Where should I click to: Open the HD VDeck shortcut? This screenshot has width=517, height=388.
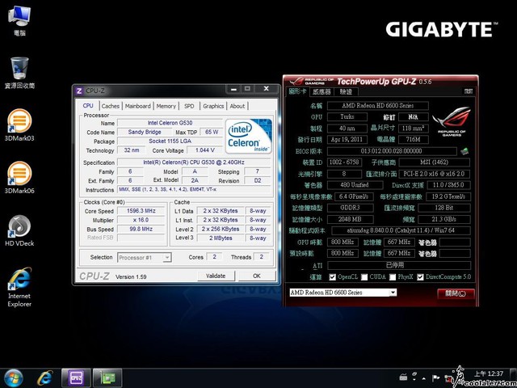[x=19, y=230]
